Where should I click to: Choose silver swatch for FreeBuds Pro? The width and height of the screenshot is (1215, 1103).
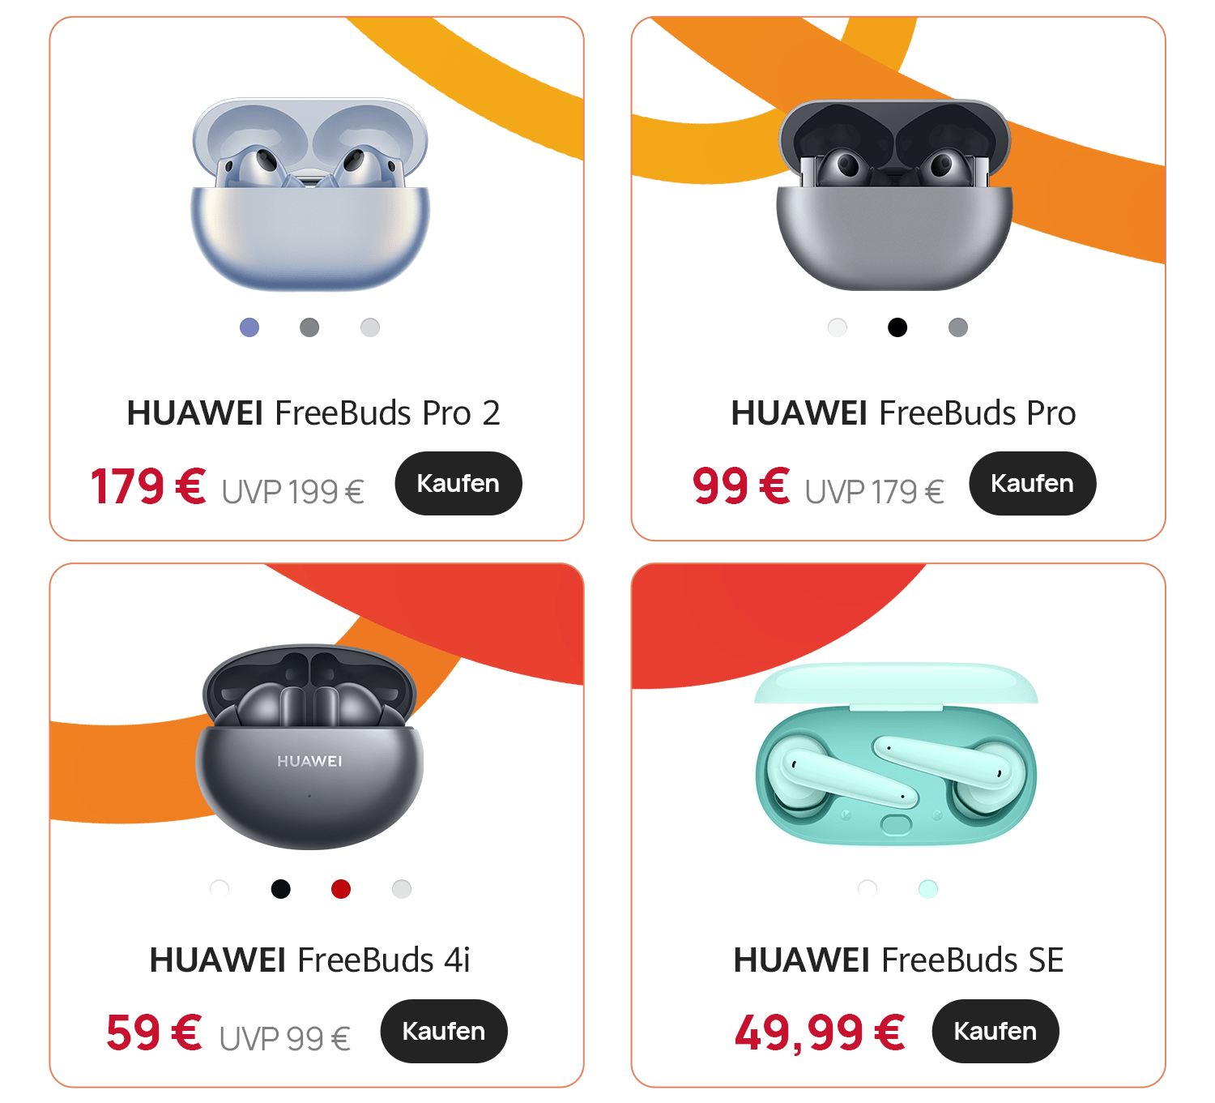tap(958, 327)
